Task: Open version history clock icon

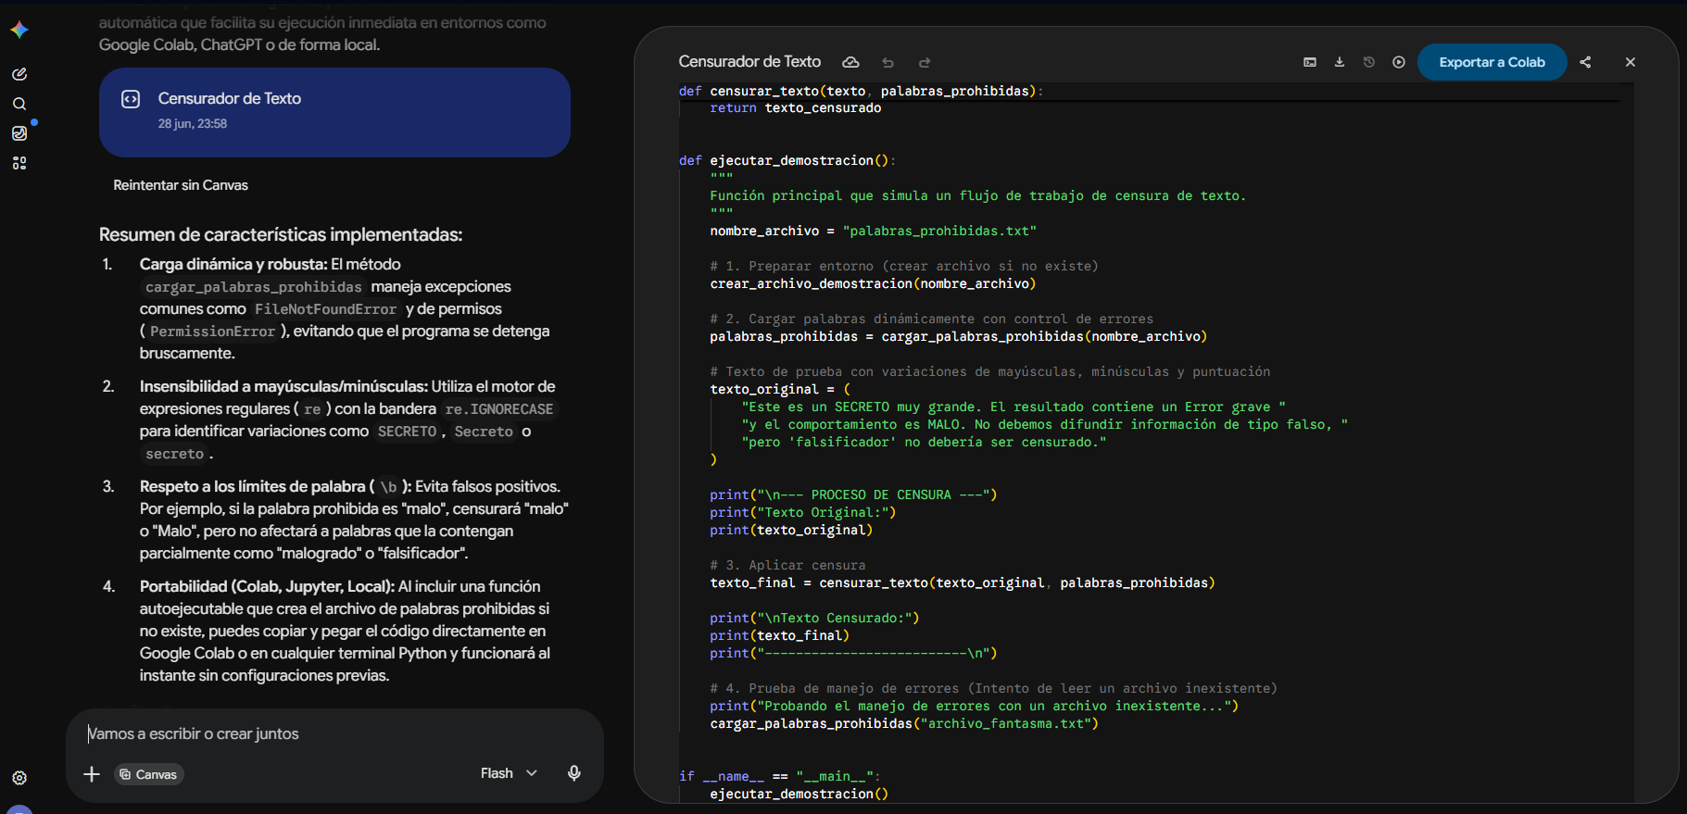Action: click(1369, 62)
